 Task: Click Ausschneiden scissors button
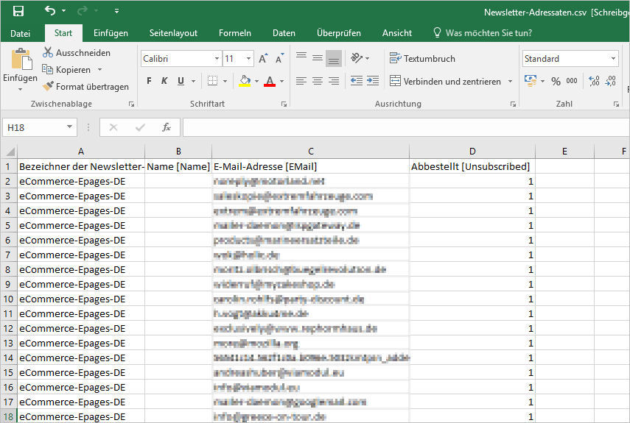[77, 52]
